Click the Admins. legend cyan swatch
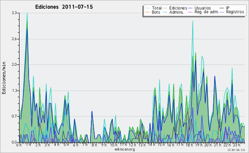 coord(165,12)
